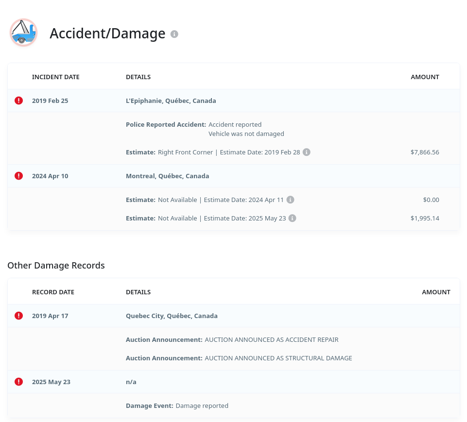Click red alert icon for 2019 Feb 25
This screenshot has width=467, height=422.
tap(18, 101)
